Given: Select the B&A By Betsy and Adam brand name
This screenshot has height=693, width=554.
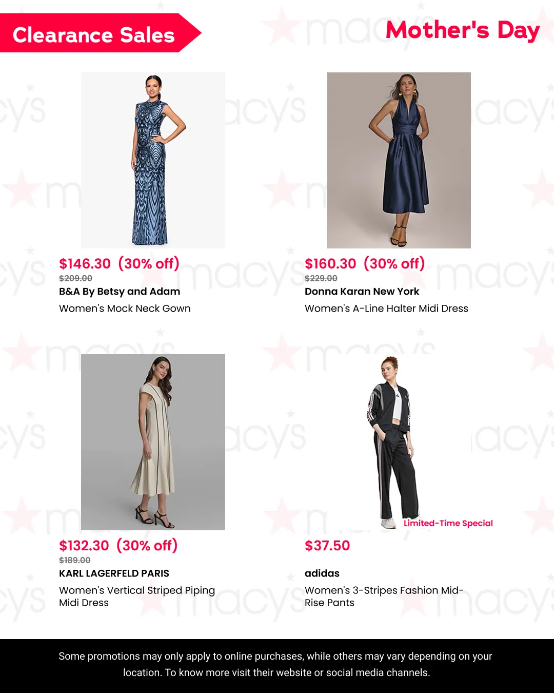Looking at the screenshot, I should pyautogui.click(x=120, y=292).
